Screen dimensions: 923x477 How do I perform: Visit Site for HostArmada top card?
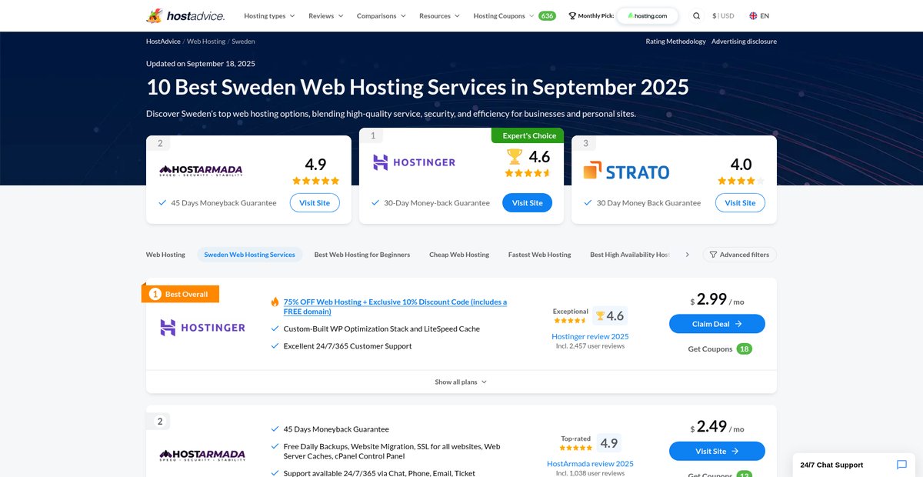coord(315,203)
